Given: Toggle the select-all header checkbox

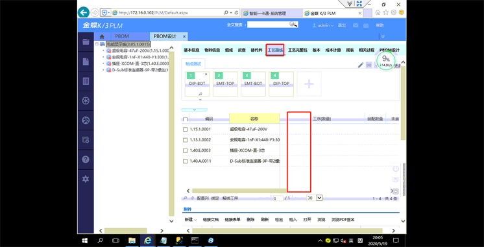Looking at the screenshot, I should pyautogui.click(x=185, y=119).
